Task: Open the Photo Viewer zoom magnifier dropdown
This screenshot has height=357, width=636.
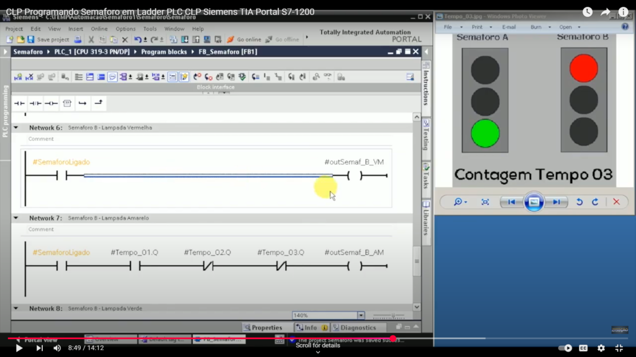Action: [x=460, y=202]
